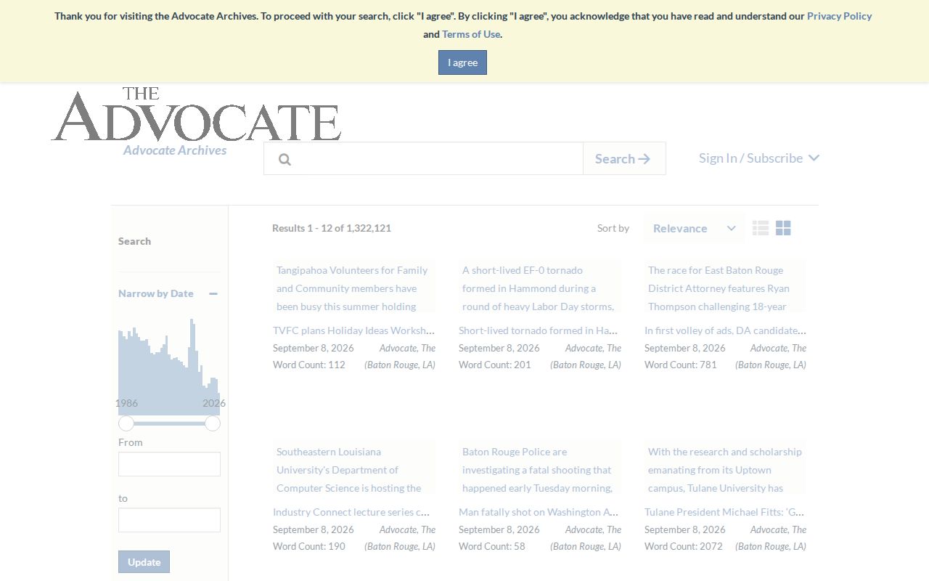The height and width of the screenshot is (581, 929).
Task: Click the date histogram chart
Action: click(169, 367)
